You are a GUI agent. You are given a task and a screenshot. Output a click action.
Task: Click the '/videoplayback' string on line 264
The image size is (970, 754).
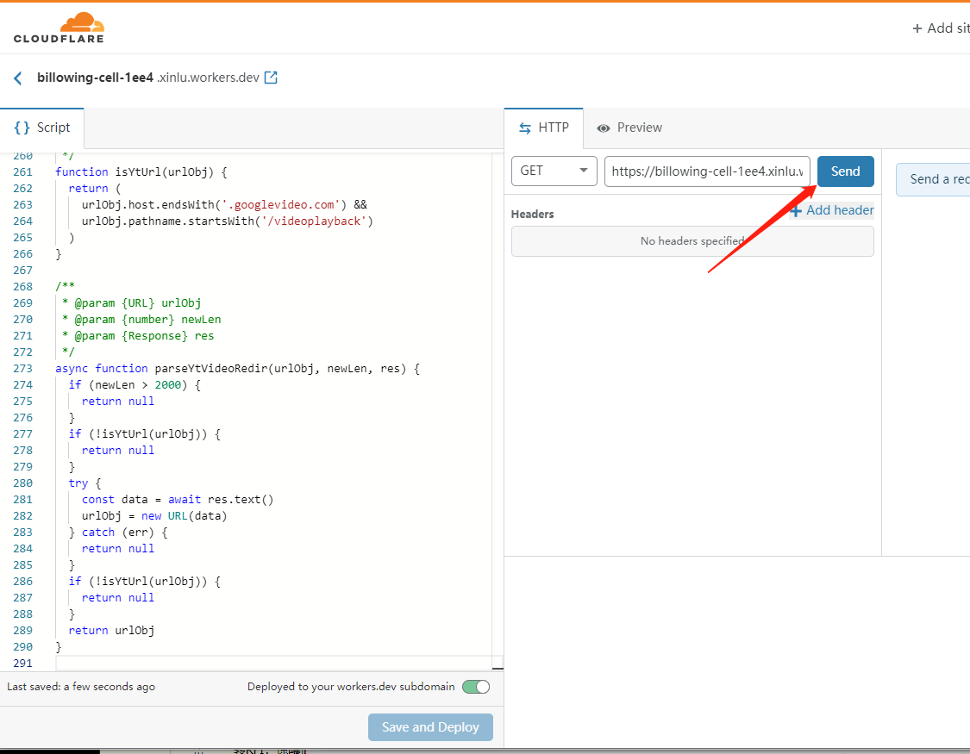[314, 221]
